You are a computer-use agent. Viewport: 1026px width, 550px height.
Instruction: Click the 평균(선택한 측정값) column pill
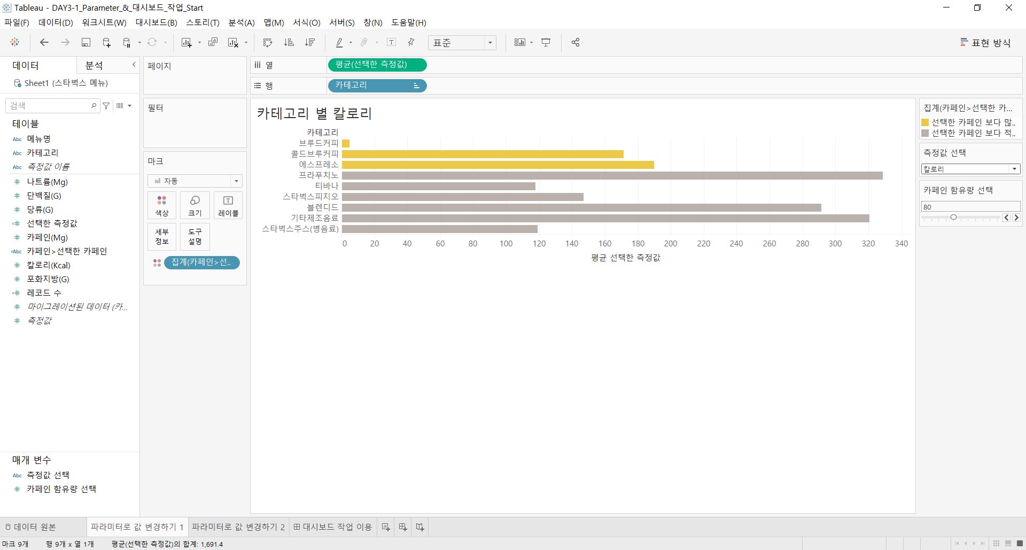pyautogui.click(x=377, y=65)
